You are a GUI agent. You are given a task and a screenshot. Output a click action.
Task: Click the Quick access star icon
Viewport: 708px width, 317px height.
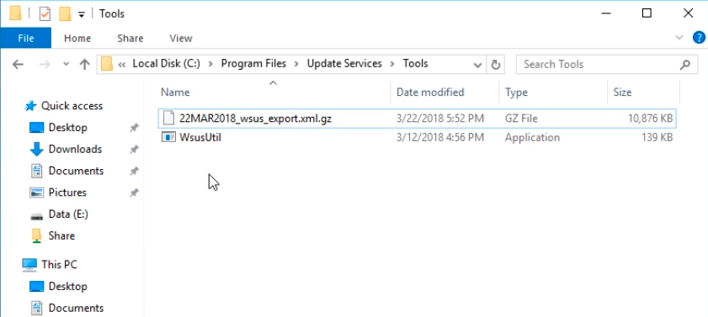[30, 106]
